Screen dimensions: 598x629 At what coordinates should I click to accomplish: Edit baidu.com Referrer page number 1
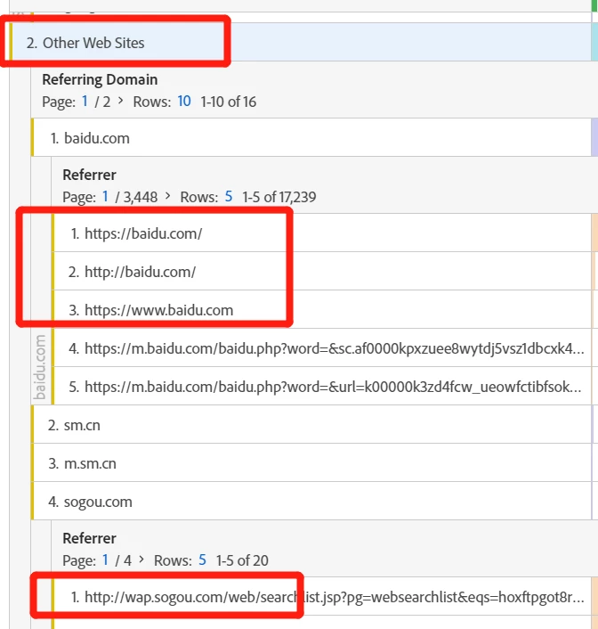(x=105, y=196)
